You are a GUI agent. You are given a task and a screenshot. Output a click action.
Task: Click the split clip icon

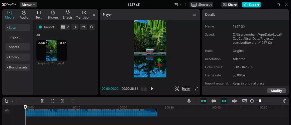42,101
